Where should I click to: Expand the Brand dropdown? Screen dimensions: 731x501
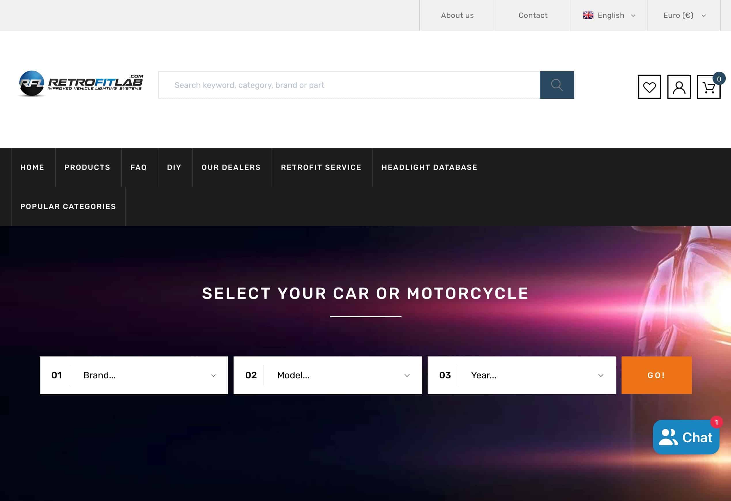(x=134, y=375)
